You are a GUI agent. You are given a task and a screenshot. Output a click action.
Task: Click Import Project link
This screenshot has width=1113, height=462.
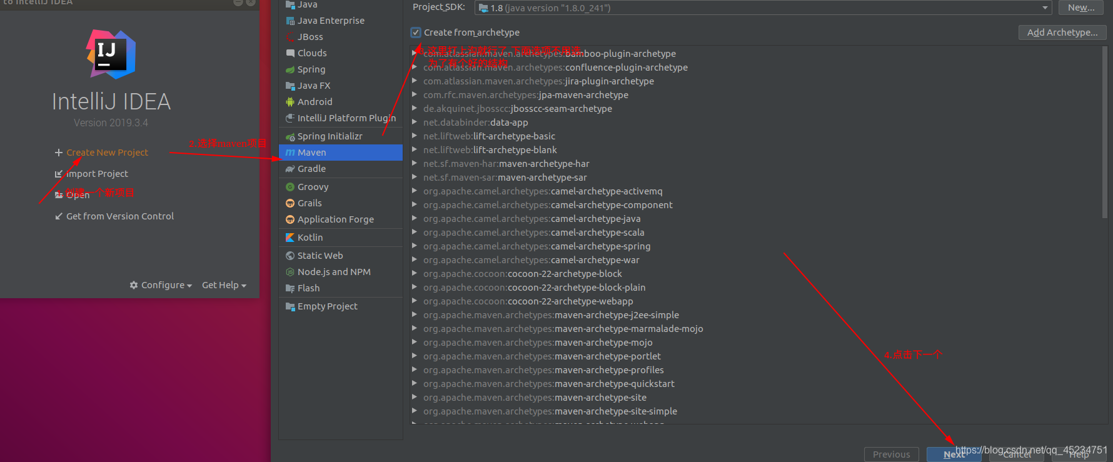[97, 174]
